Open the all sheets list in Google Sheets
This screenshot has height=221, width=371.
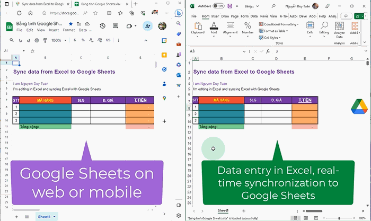[x=26, y=217]
